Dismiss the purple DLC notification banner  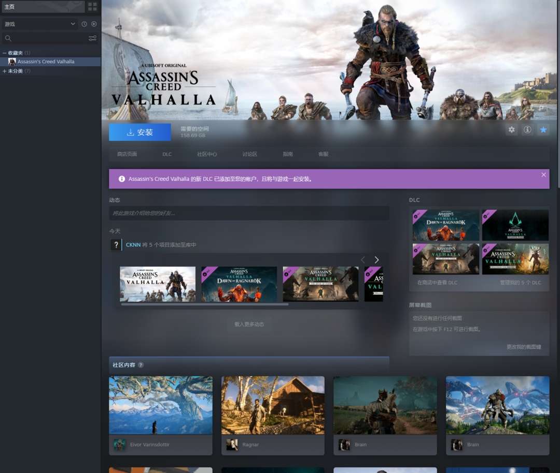point(543,174)
